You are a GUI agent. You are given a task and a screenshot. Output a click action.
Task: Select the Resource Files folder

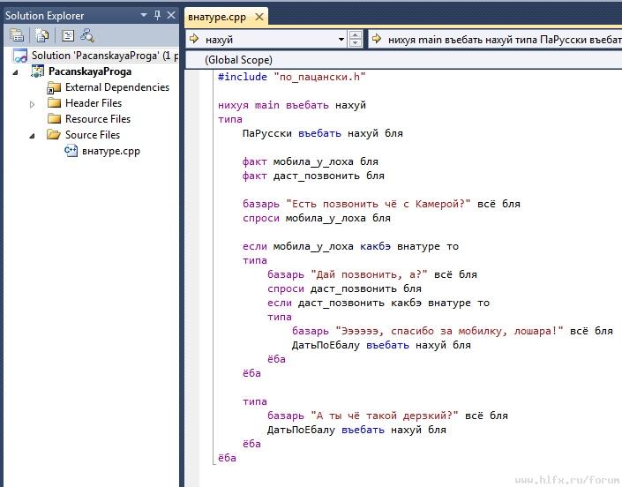(x=97, y=119)
